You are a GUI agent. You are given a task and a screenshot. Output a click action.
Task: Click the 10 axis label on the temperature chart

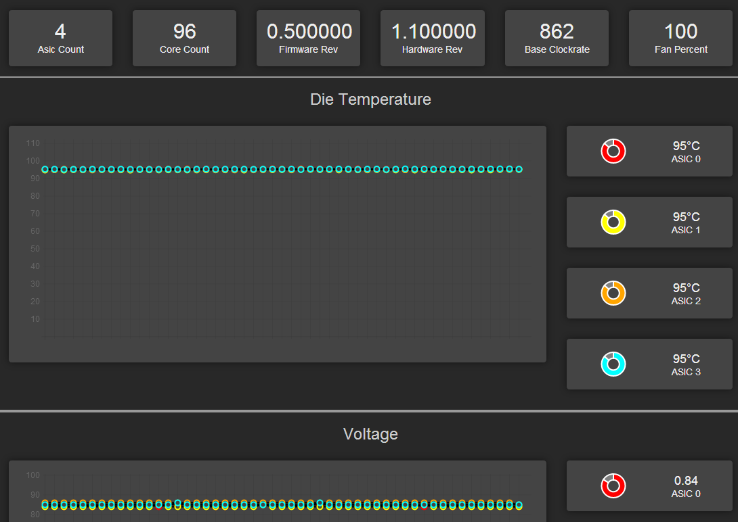tap(35, 319)
